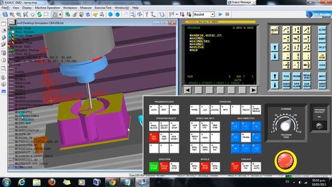Open the dropdown arrow beside the view-mode toolbar button
The height and width of the screenshot is (187, 332).
[x=60, y=15]
